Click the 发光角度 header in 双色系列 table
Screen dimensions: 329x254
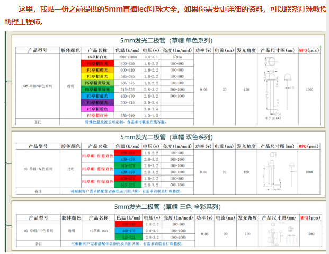click(246, 146)
